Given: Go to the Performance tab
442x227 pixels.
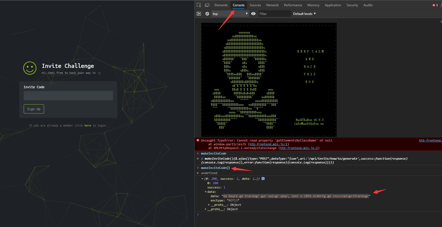Looking at the screenshot, I should (x=293, y=5).
